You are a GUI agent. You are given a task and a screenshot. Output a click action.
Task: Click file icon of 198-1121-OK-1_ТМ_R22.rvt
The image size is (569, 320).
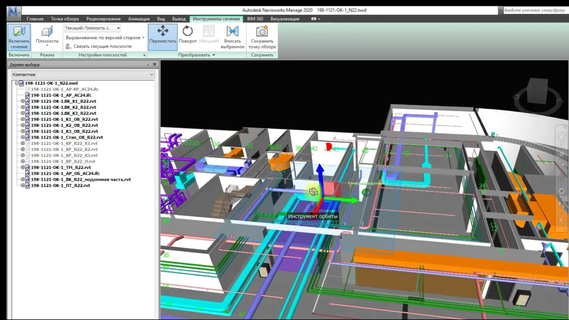(x=28, y=168)
